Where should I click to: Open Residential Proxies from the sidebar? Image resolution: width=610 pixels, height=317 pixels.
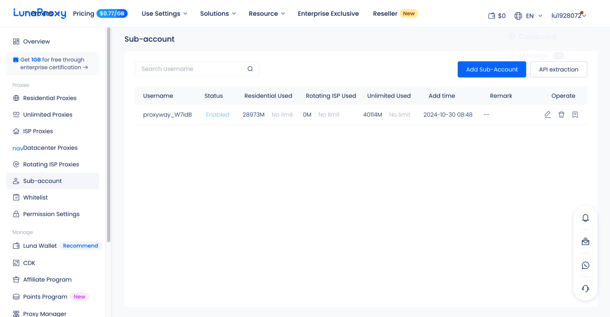click(50, 98)
